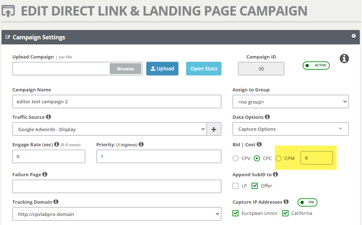362x225 pixels.
Task: Open the Capture Options dropdown
Action: tap(290, 129)
